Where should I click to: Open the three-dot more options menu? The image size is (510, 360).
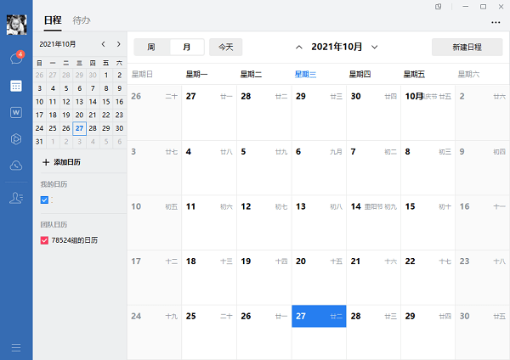(x=496, y=22)
